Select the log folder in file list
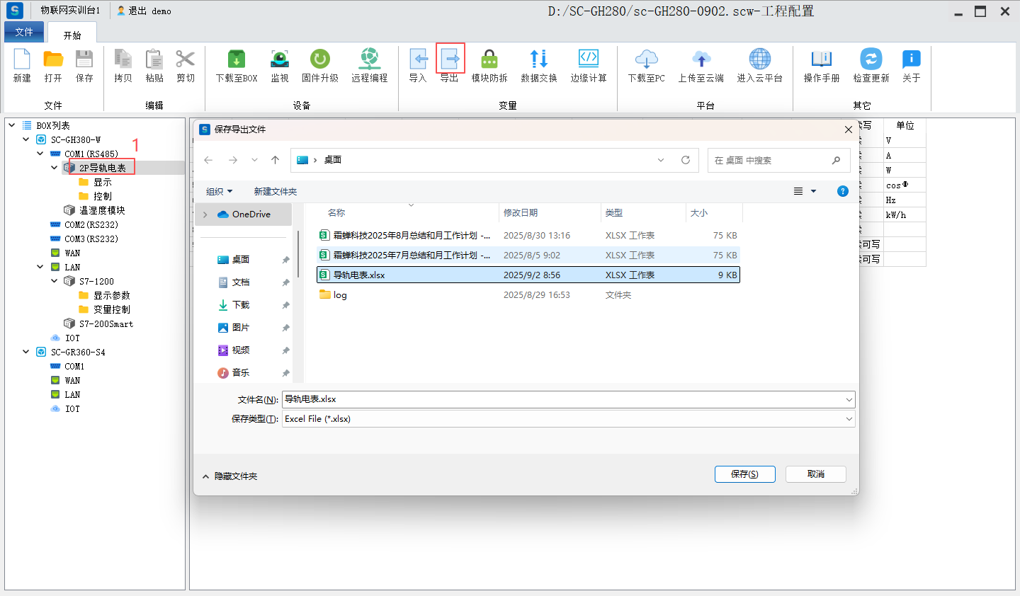This screenshot has height=596, width=1020. (x=340, y=295)
